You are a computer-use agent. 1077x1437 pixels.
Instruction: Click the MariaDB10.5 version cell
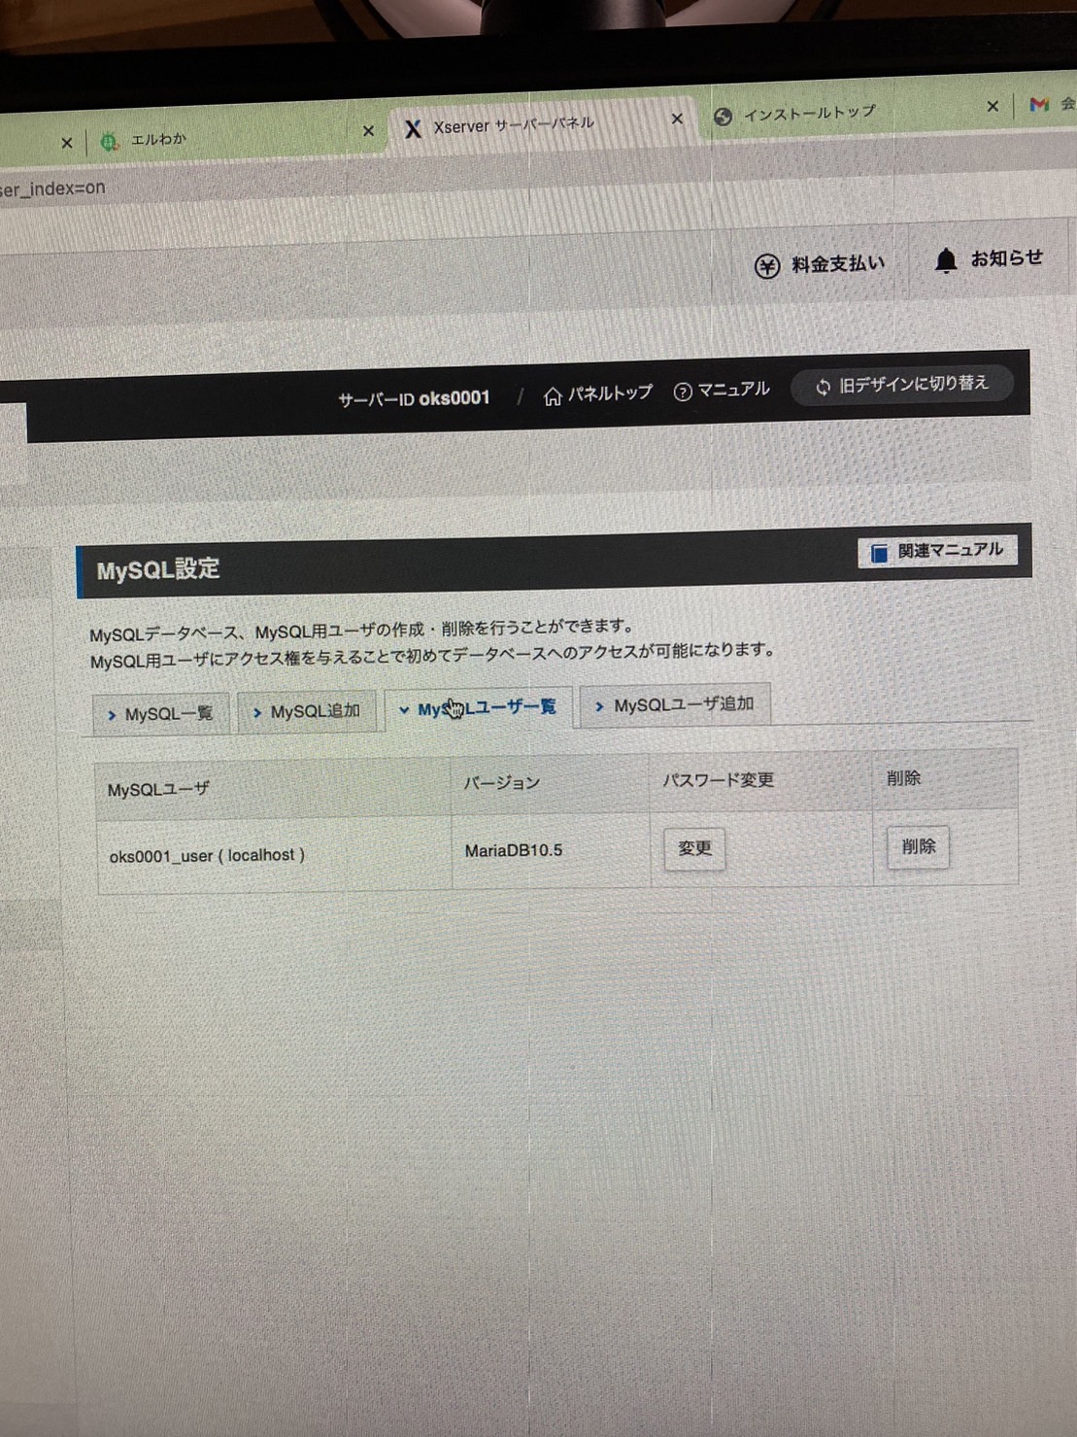point(551,850)
